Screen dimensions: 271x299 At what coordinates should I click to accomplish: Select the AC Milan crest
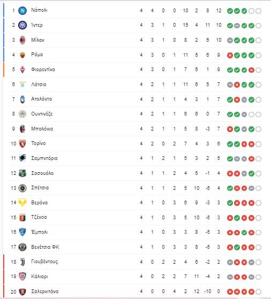click(x=22, y=40)
